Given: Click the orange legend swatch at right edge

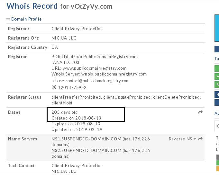Looking at the screenshot, I should coord(217,168).
